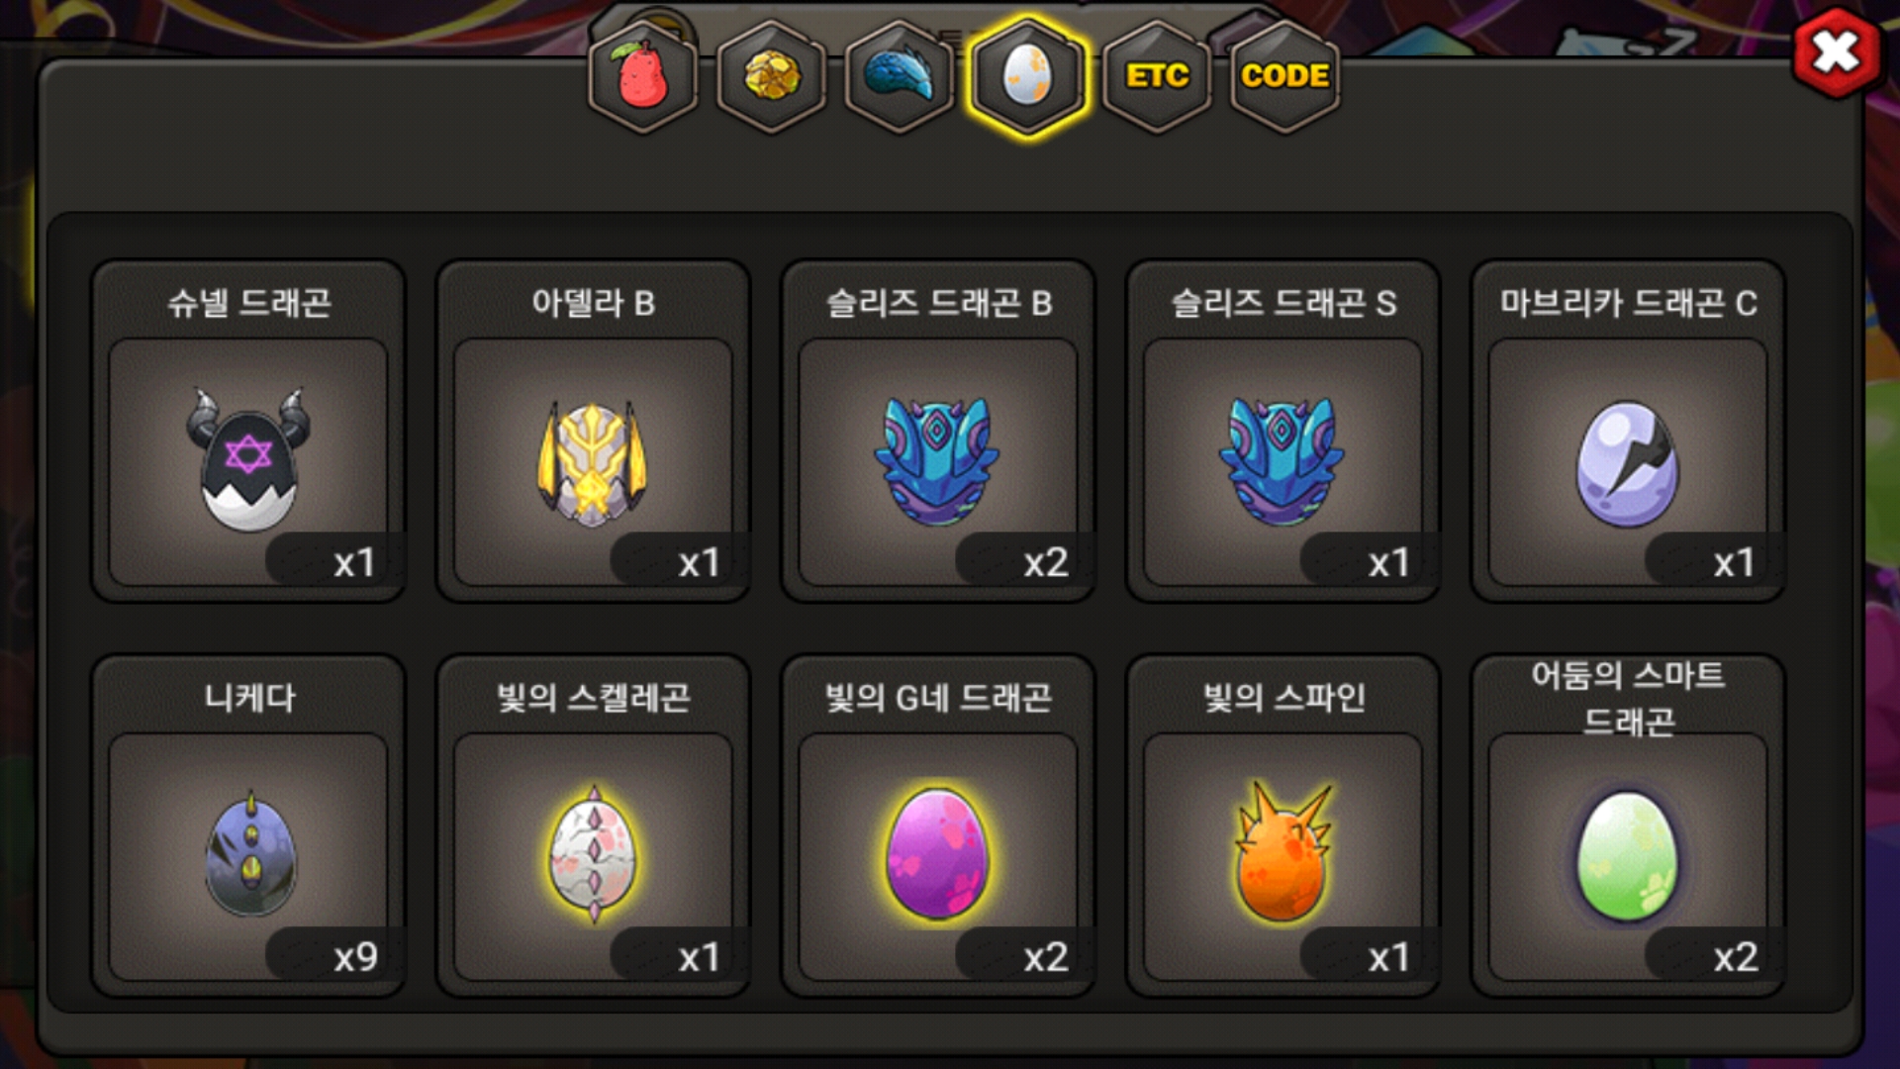Close the inventory with red X
The image size is (1900, 1069).
coord(1837,52)
